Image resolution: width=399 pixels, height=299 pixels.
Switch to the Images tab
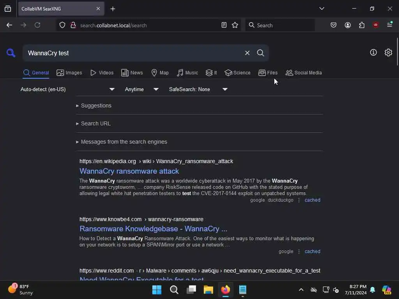pos(69,73)
